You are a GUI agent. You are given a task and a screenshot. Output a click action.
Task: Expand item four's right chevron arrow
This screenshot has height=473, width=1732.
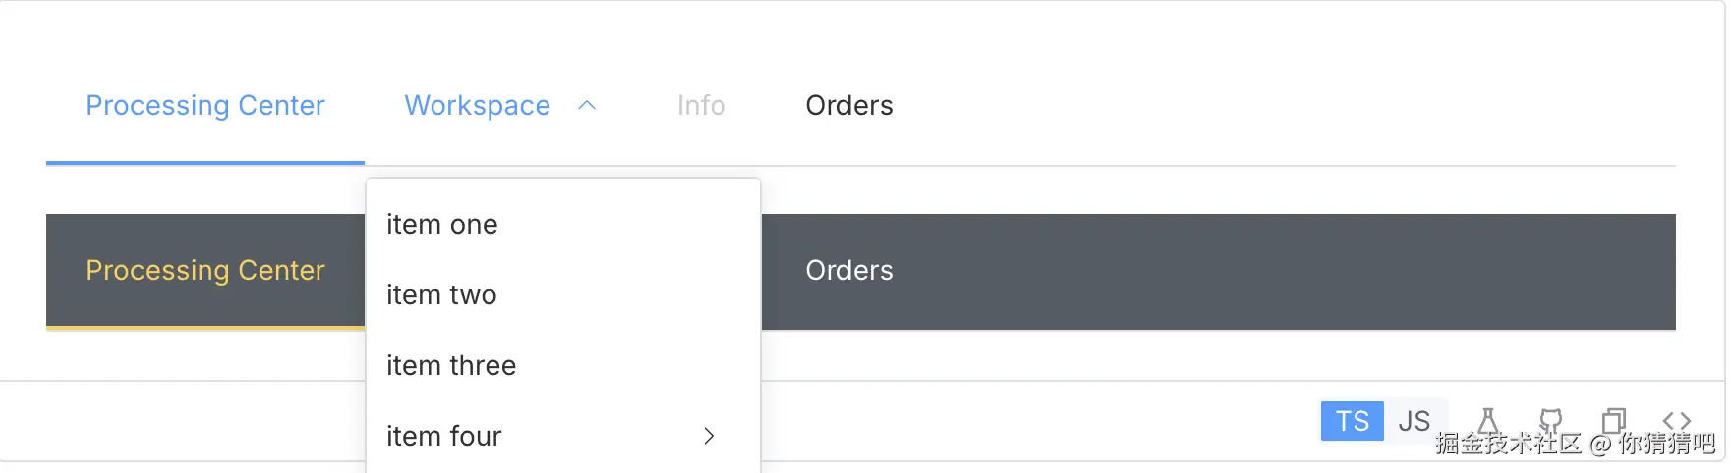click(x=709, y=436)
